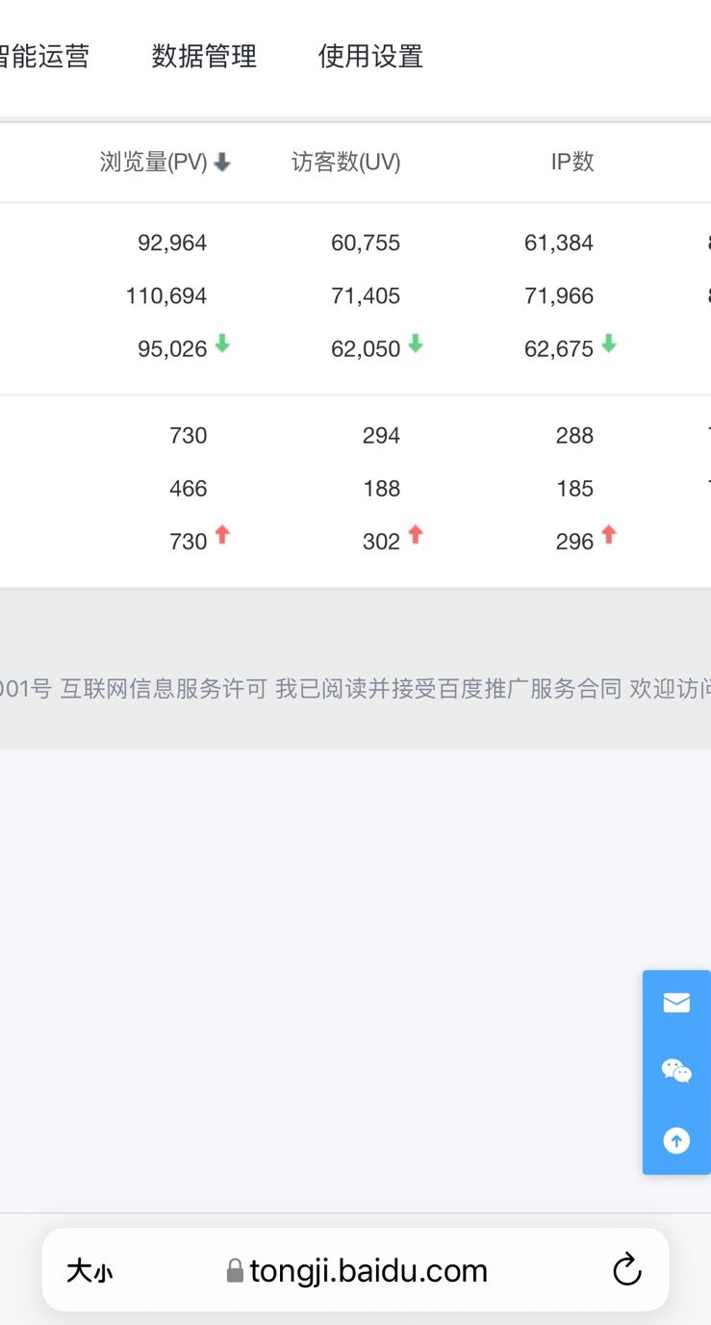Tap the back-to-top arrow icon
This screenshot has width=711, height=1325.
[676, 1140]
